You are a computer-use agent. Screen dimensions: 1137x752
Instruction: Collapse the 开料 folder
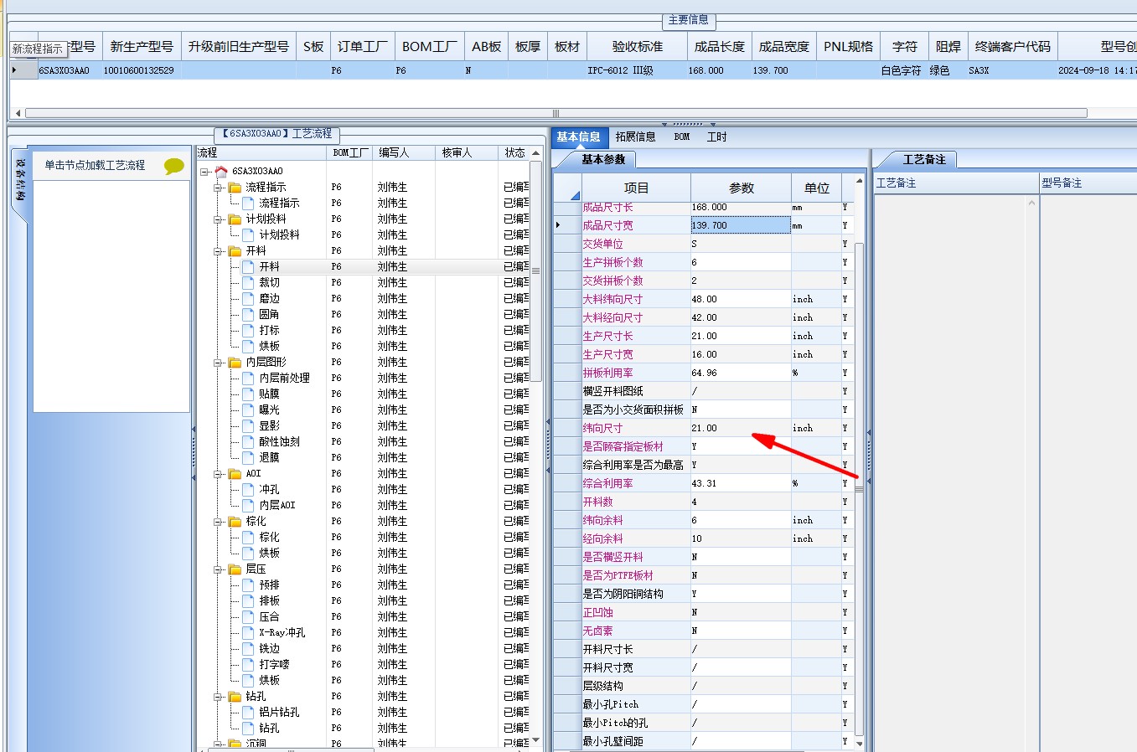click(219, 251)
